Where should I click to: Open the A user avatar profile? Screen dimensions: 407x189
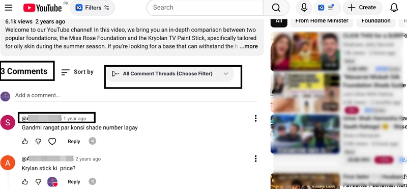click(x=8, y=163)
